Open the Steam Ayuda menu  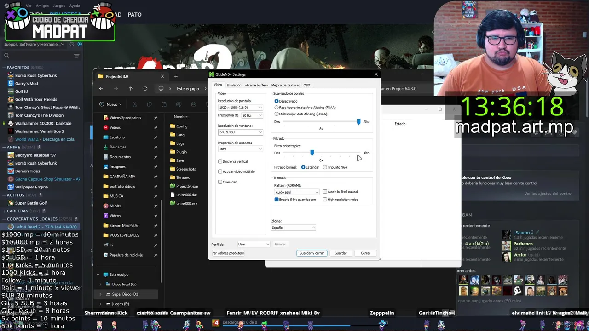click(75, 6)
